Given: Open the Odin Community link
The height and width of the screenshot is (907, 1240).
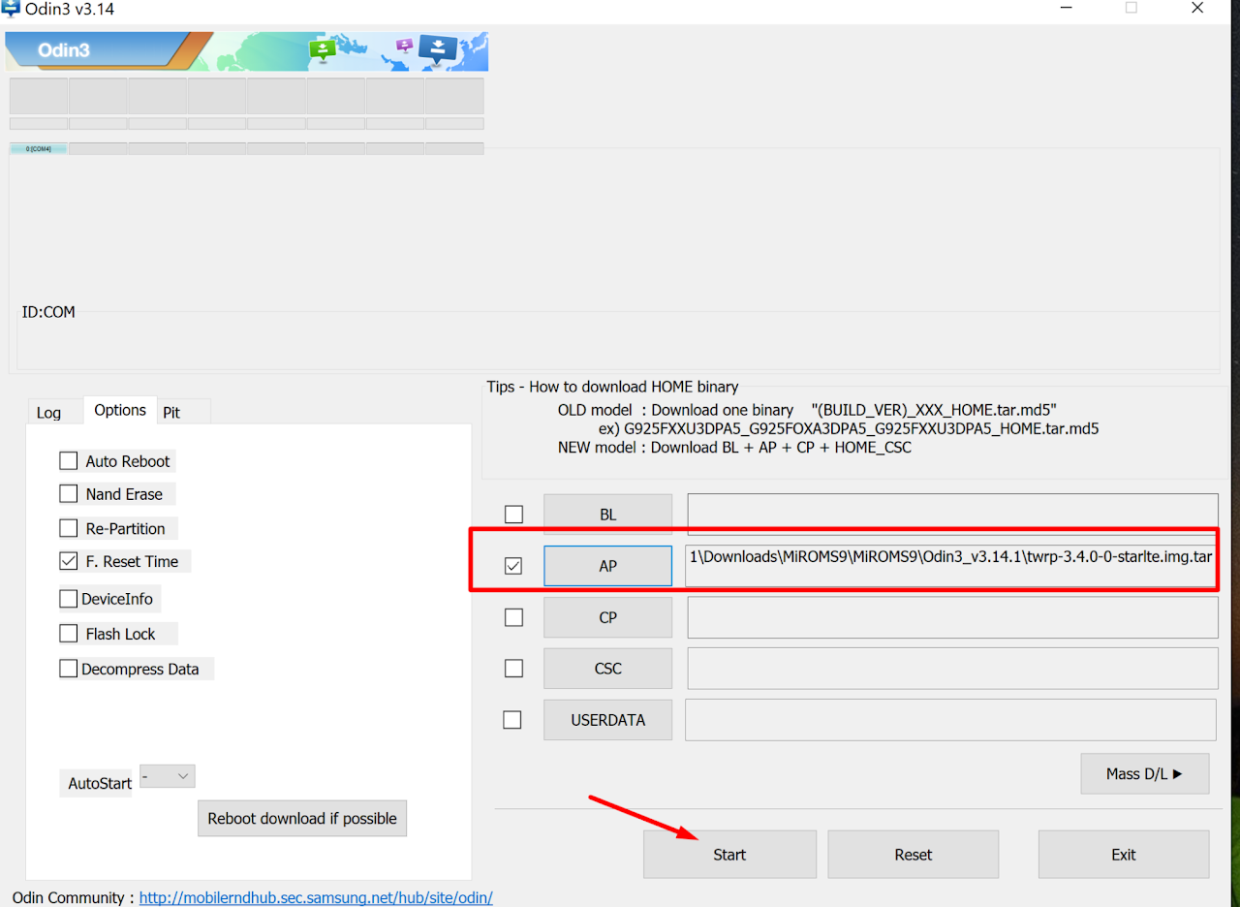Looking at the screenshot, I should point(316,897).
